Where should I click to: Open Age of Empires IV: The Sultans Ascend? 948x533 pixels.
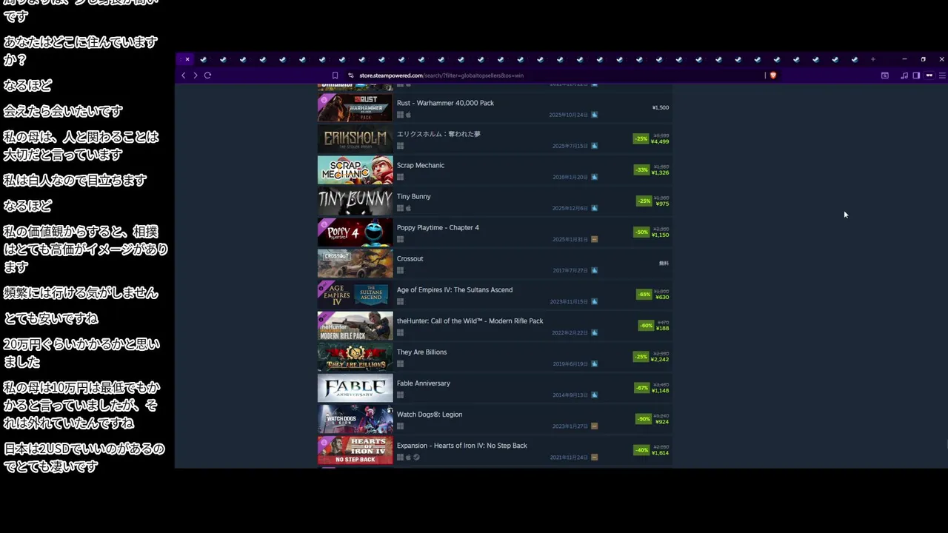[x=455, y=289]
